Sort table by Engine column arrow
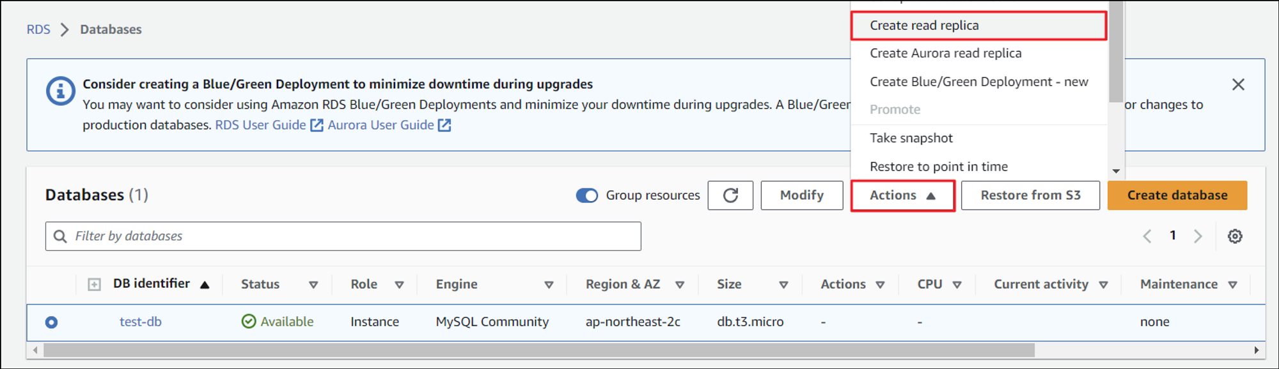Image resolution: width=1279 pixels, height=369 pixels. (x=549, y=285)
